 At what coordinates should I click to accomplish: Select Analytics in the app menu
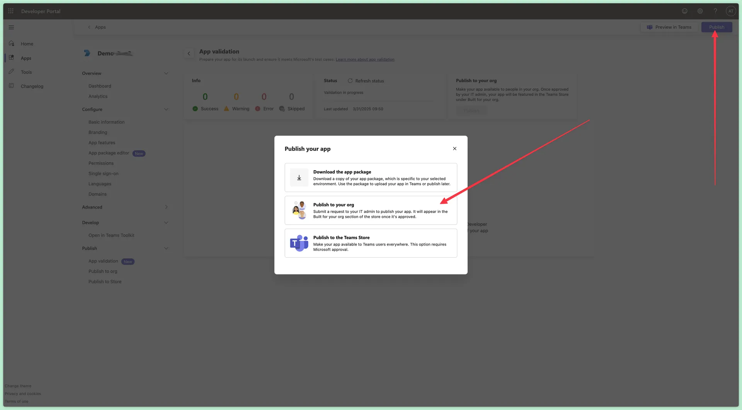[x=98, y=96]
